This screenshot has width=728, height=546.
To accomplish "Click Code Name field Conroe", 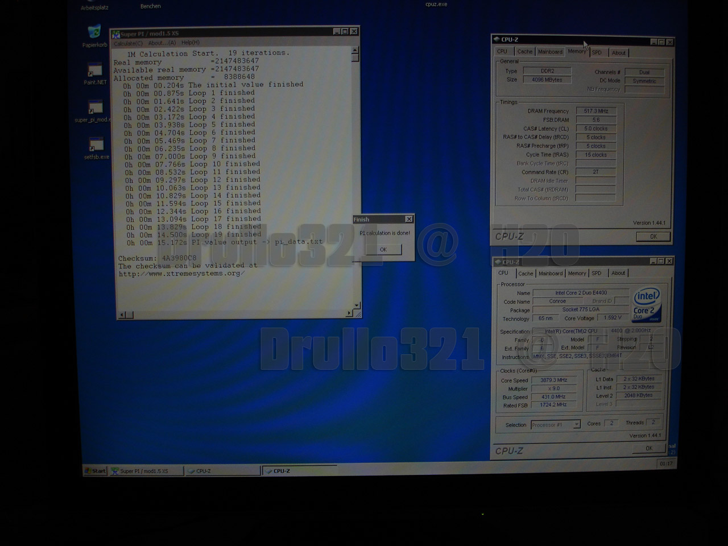I will [557, 301].
